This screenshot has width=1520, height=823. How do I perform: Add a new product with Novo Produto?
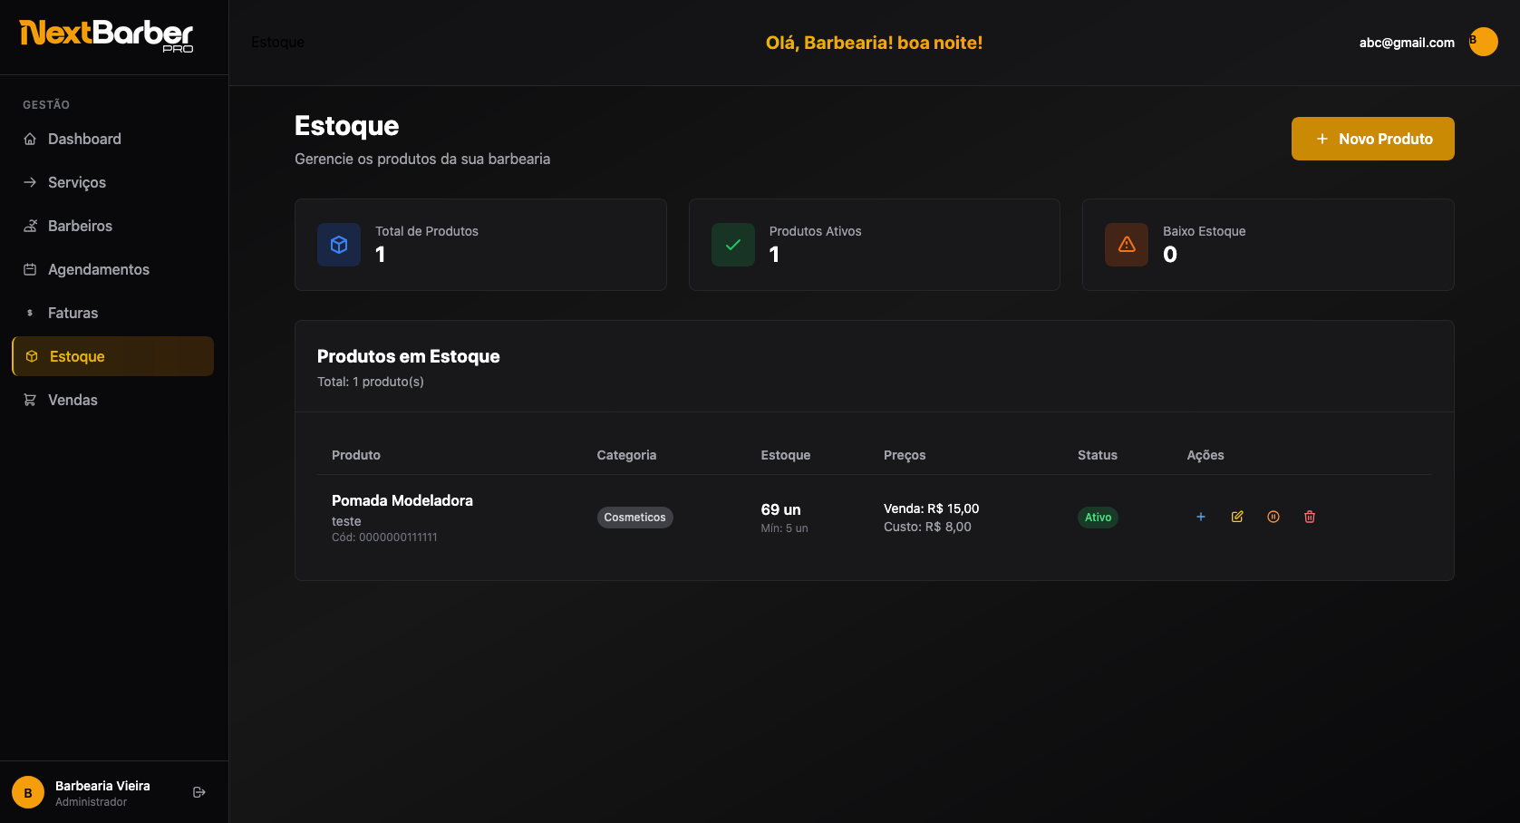[1372, 139]
